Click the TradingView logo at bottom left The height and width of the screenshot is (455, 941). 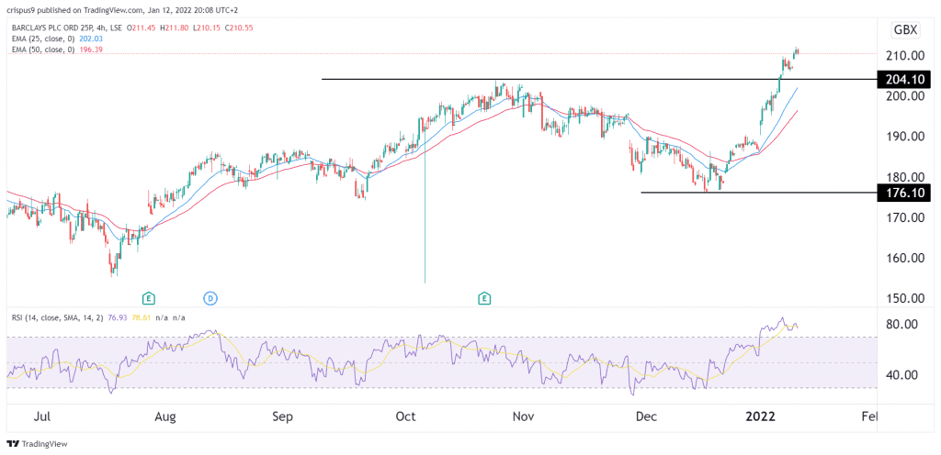(37, 444)
